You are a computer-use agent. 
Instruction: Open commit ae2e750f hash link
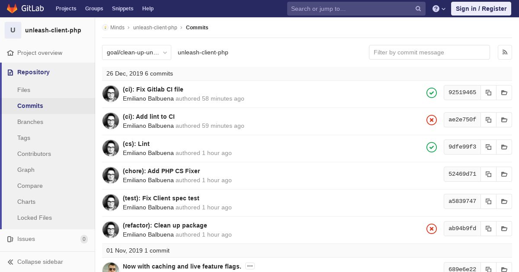[462, 120]
